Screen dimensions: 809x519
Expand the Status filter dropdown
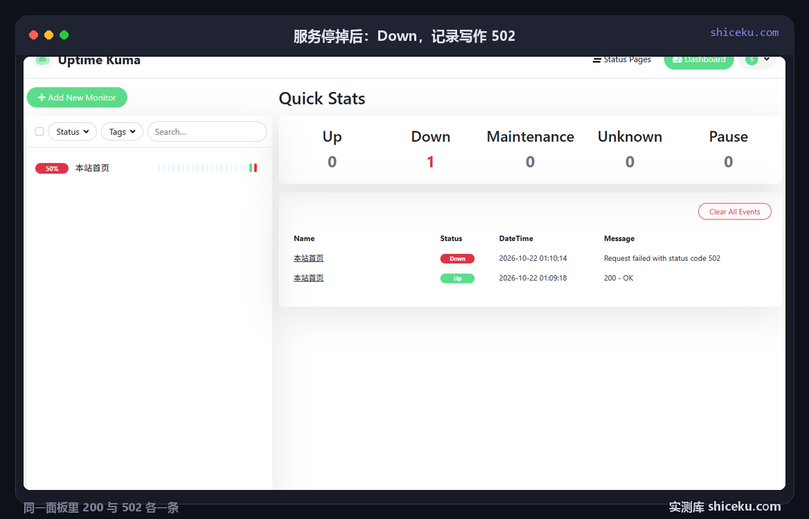pos(72,131)
